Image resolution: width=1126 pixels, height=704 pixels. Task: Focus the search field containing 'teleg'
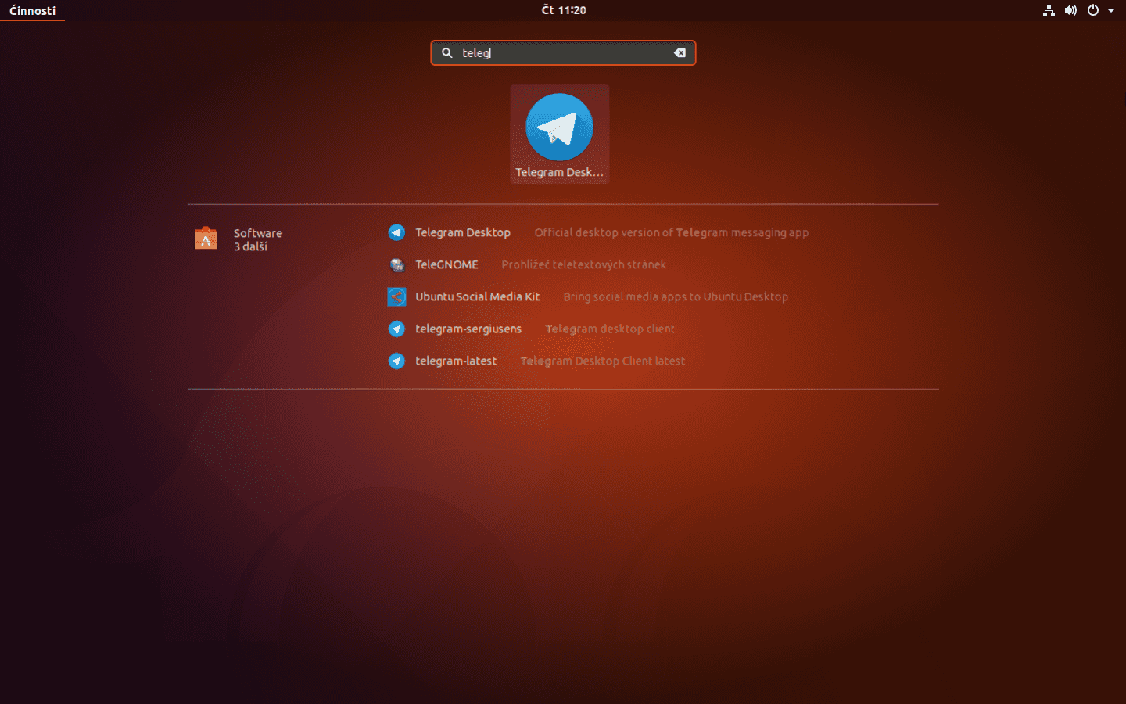point(563,52)
